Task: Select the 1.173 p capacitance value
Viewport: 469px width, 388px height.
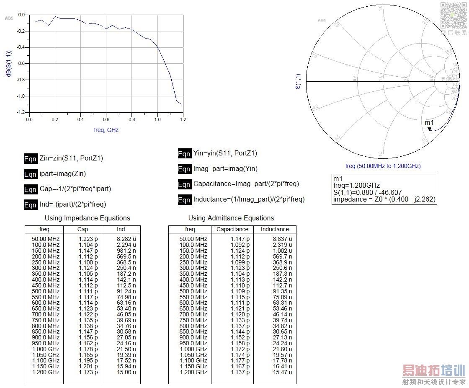Action: click(x=88, y=372)
